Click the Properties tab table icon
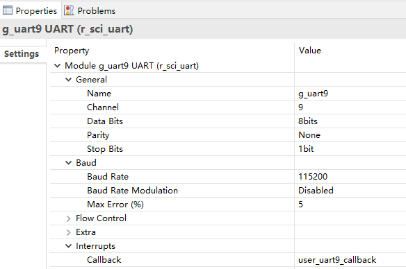Viewport: 406px width, 269px height. 7,10
